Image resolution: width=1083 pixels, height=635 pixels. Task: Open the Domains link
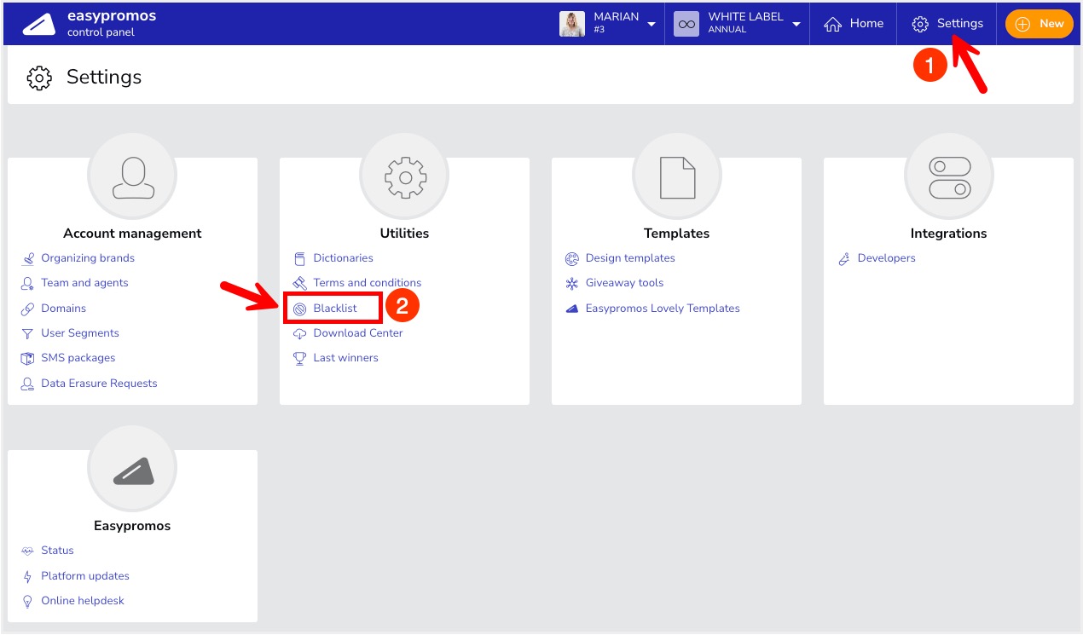coord(64,309)
